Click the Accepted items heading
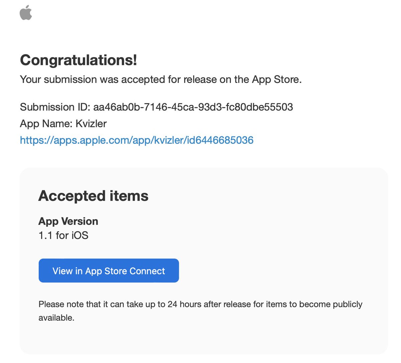 93,196
